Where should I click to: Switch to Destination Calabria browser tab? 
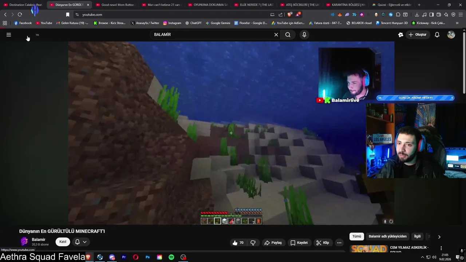click(x=23, y=5)
